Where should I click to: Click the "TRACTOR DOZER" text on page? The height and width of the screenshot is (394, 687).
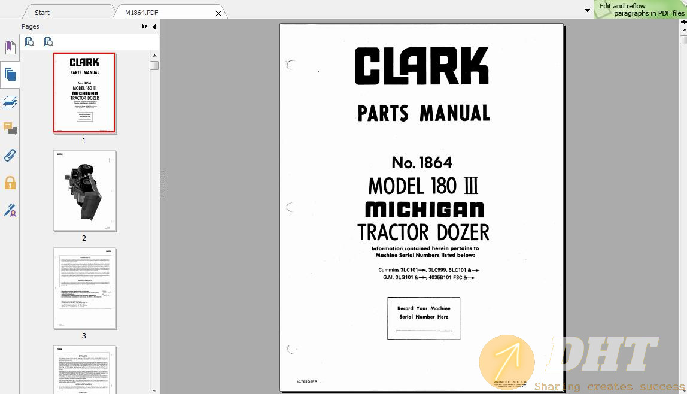click(x=423, y=232)
